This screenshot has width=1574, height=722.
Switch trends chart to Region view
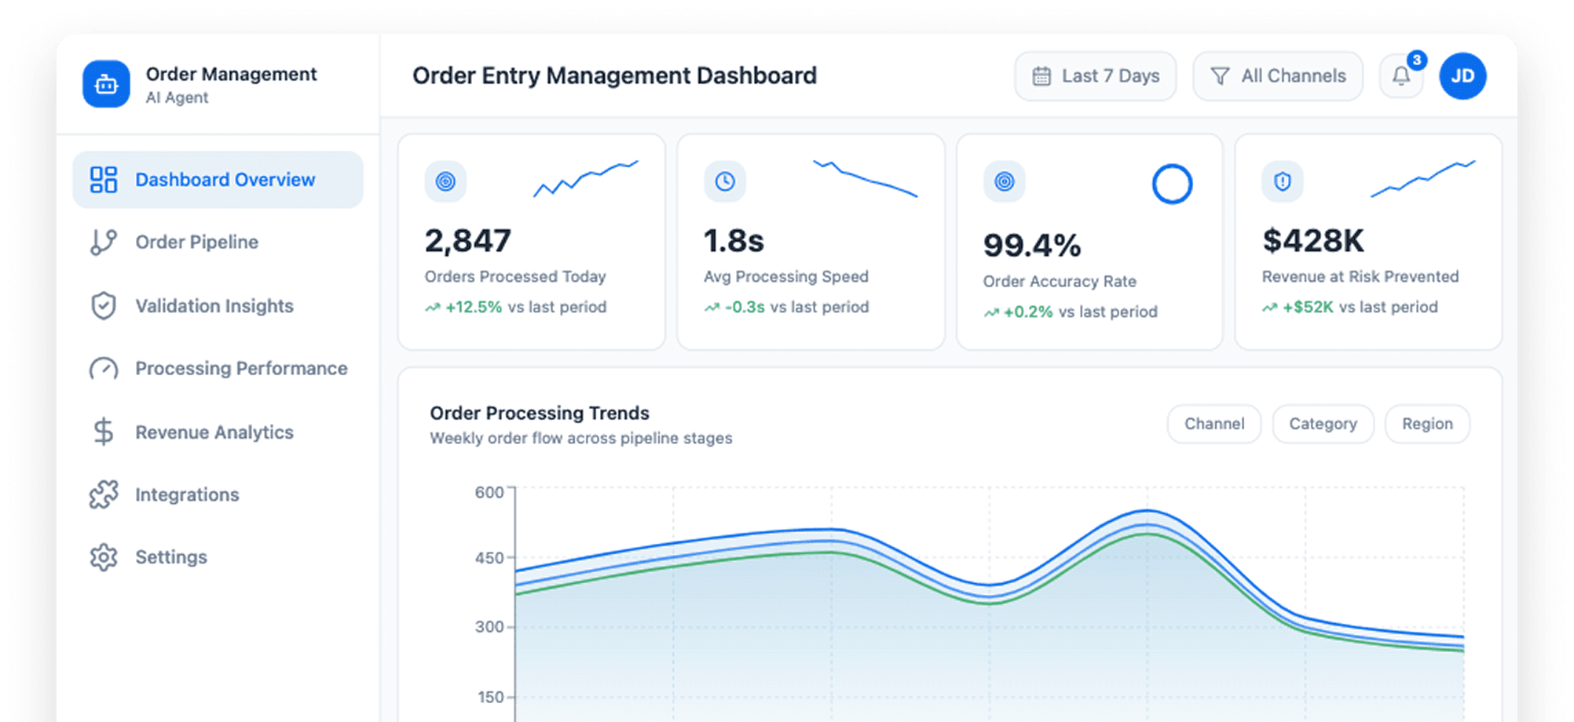point(1427,424)
